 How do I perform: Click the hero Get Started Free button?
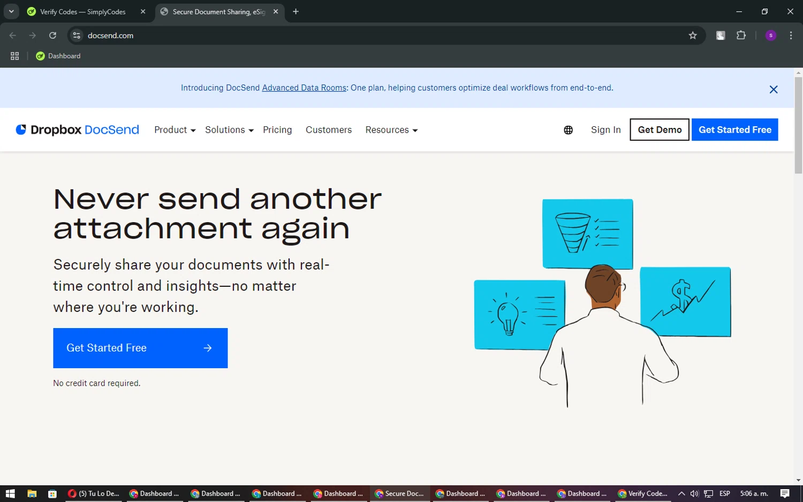(x=140, y=348)
